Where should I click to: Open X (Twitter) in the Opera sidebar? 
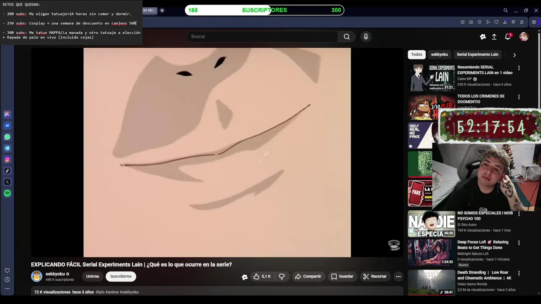point(7,182)
